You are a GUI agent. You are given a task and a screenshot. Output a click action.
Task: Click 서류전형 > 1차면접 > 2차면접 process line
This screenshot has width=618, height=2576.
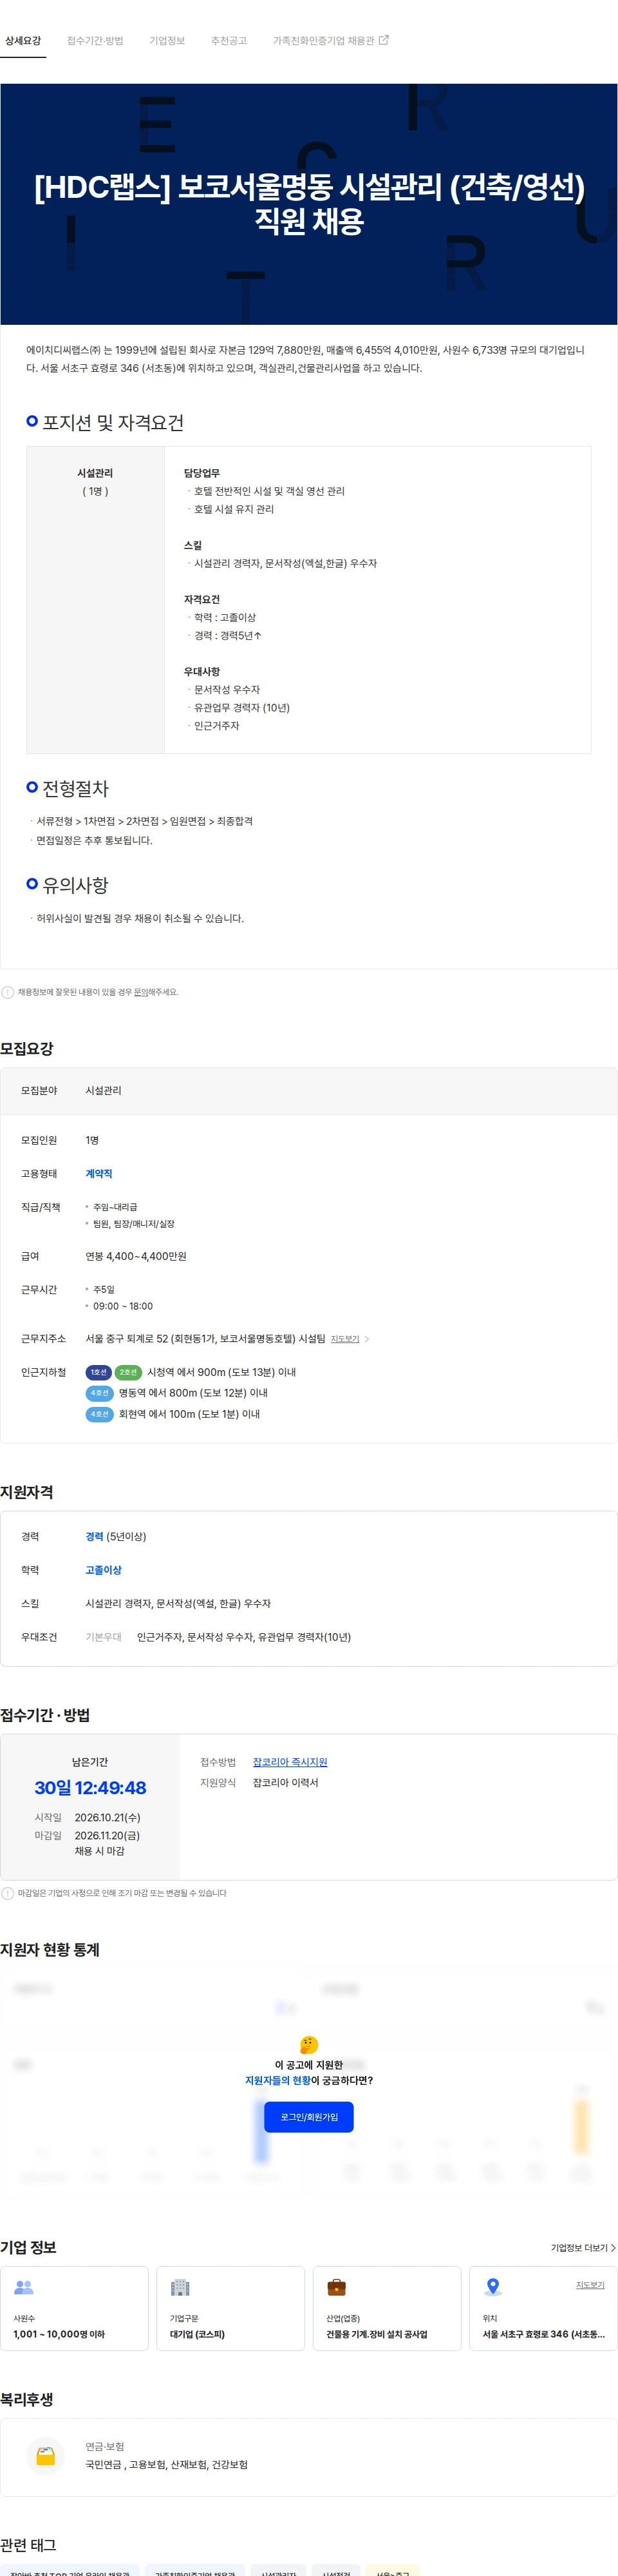click(145, 821)
